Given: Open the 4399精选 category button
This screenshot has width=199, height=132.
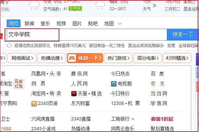Looking at the screenshot, I should (177, 58).
